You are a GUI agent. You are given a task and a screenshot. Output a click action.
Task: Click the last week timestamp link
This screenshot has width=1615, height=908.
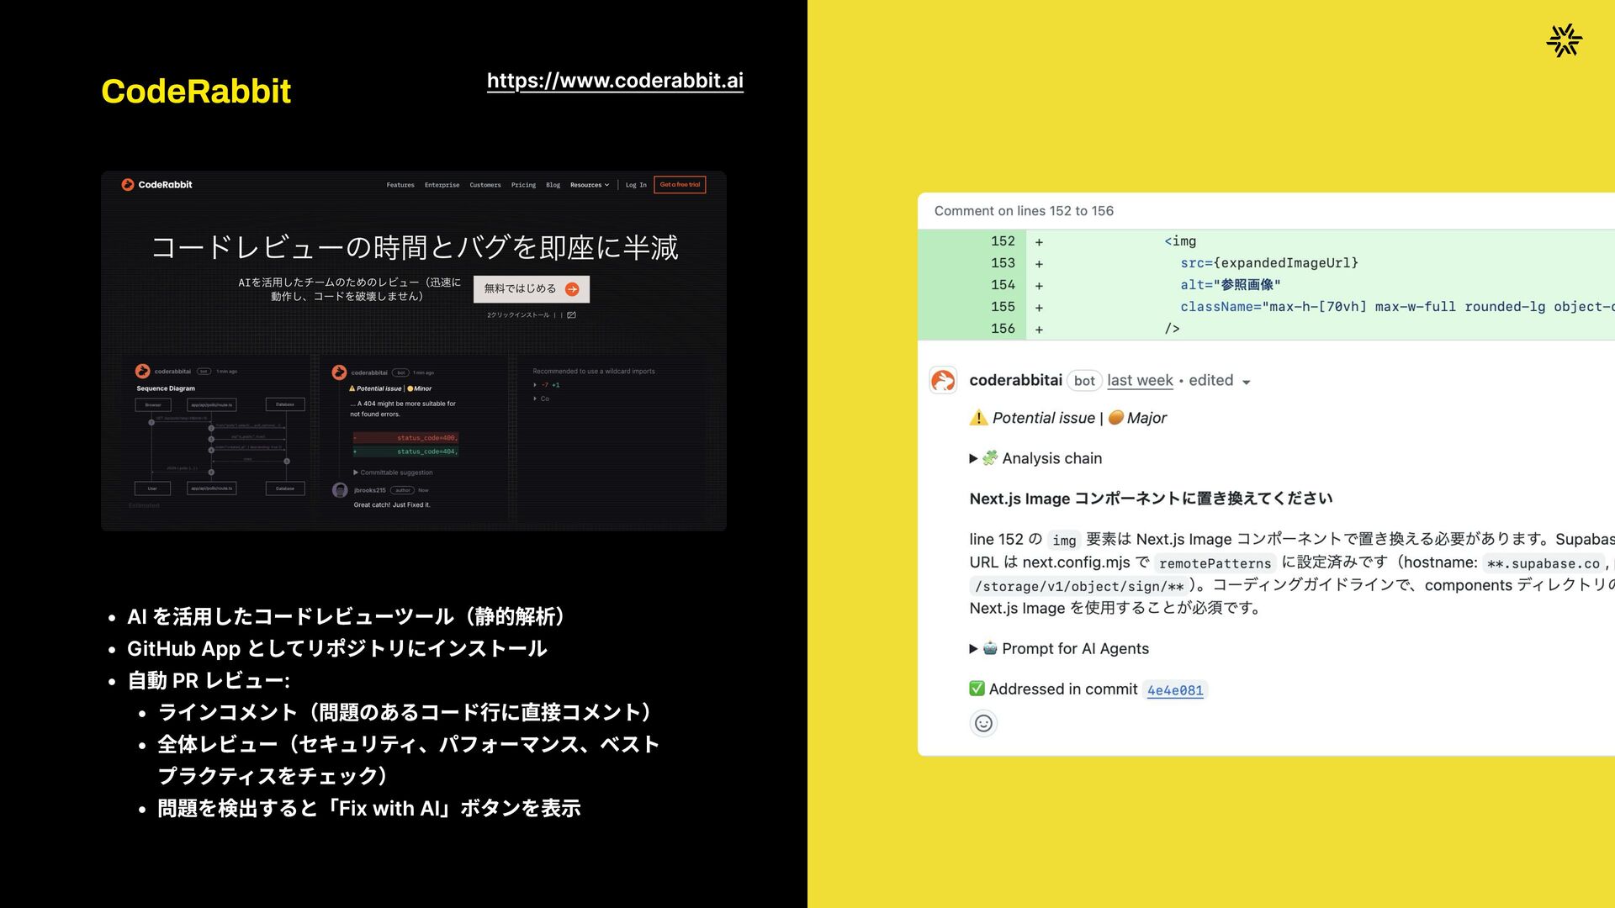[x=1140, y=380]
